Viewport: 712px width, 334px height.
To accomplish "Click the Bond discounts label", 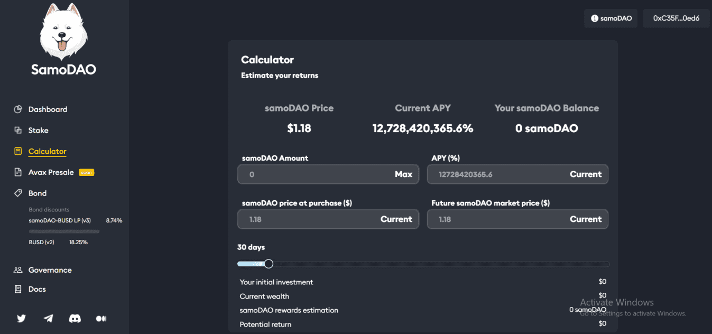I will [x=49, y=210].
